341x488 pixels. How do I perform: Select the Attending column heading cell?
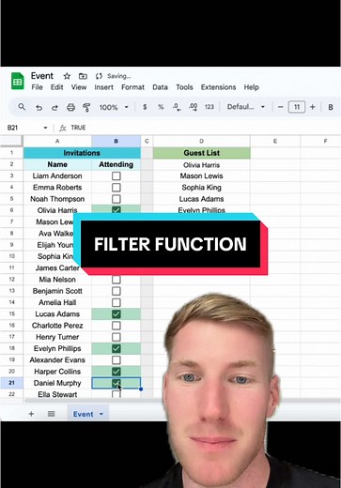116,164
